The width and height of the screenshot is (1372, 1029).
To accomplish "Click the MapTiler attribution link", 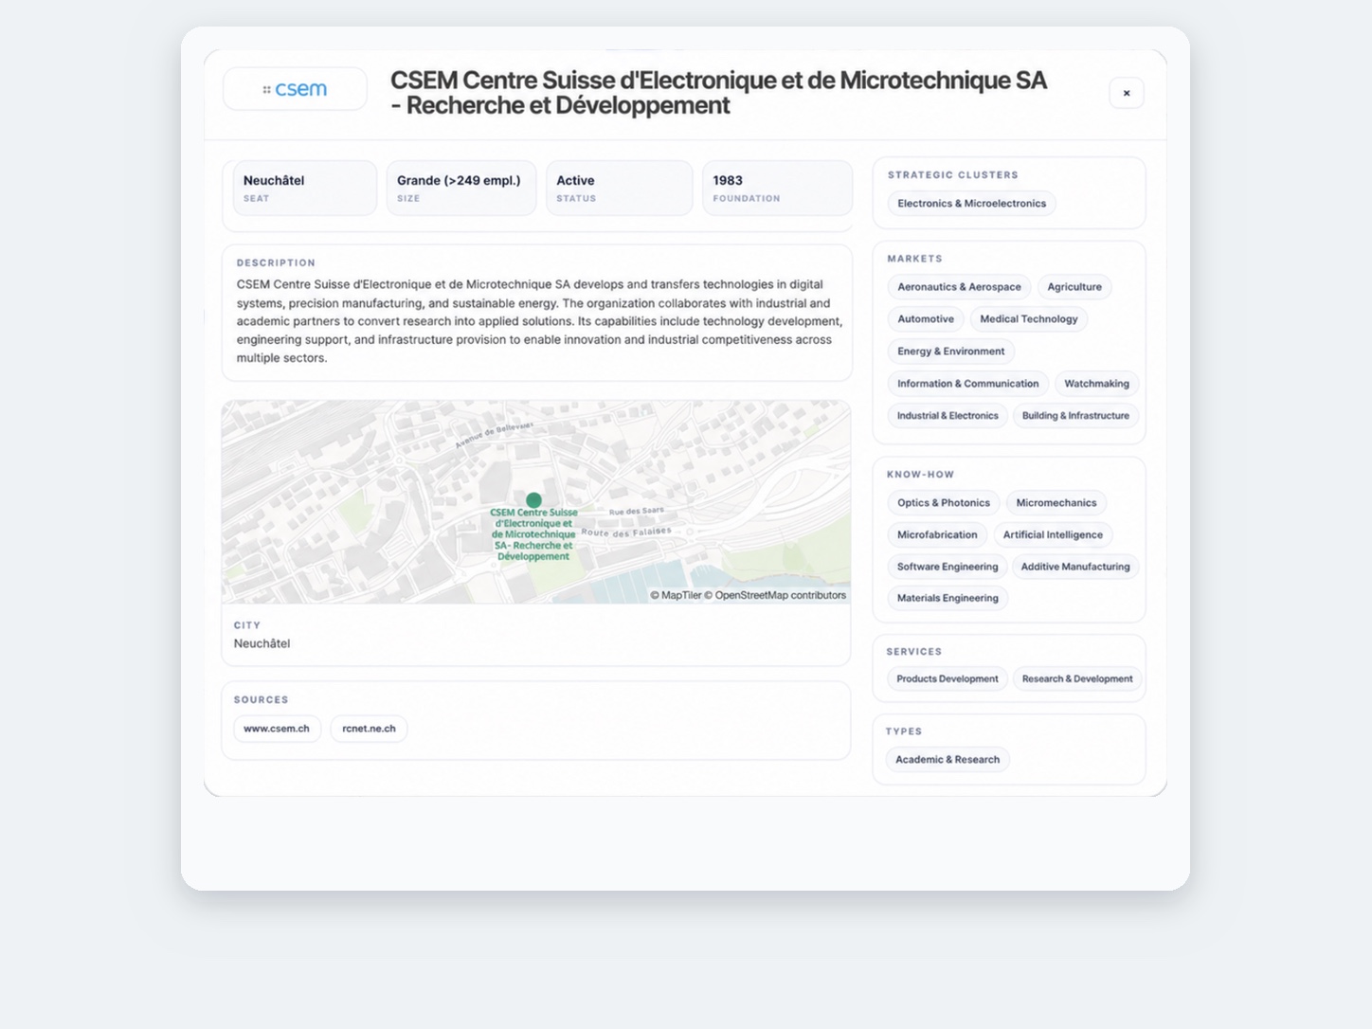I will click(676, 595).
